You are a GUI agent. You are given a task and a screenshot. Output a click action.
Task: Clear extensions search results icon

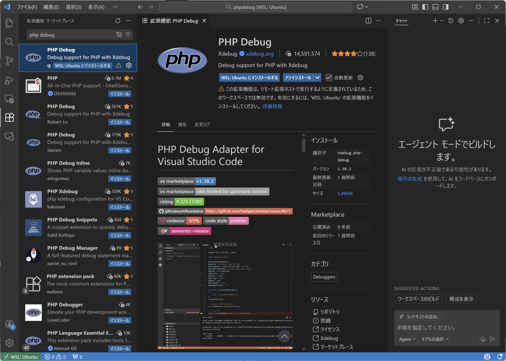[119, 34]
